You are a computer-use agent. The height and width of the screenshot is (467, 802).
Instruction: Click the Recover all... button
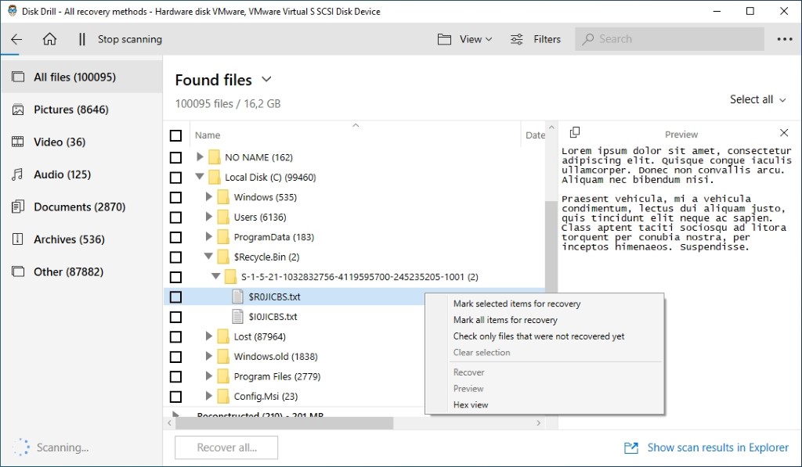tap(226, 447)
